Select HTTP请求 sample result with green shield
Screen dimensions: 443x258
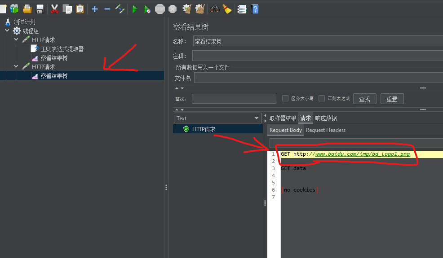click(x=218, y=129)
